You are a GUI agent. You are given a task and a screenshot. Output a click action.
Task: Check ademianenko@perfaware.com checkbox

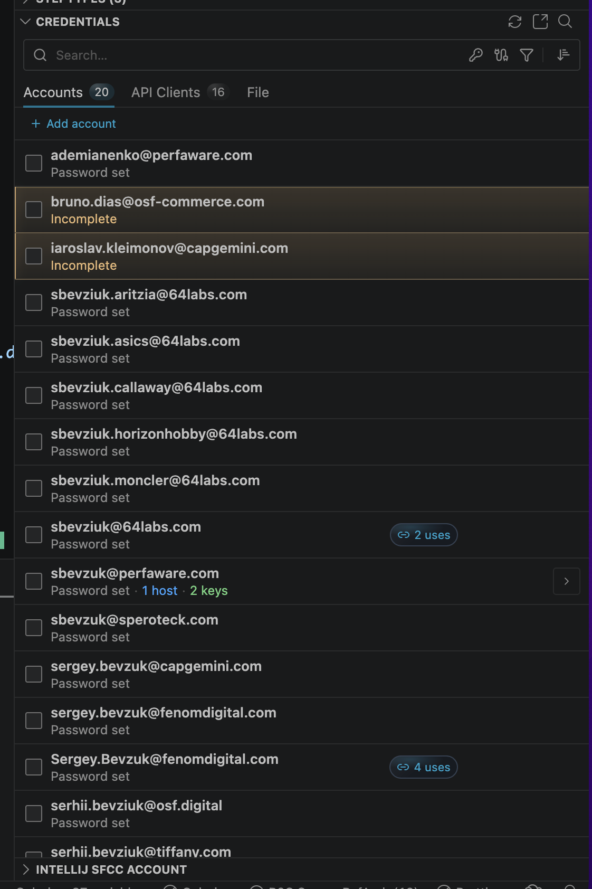(x=34, y=163)
